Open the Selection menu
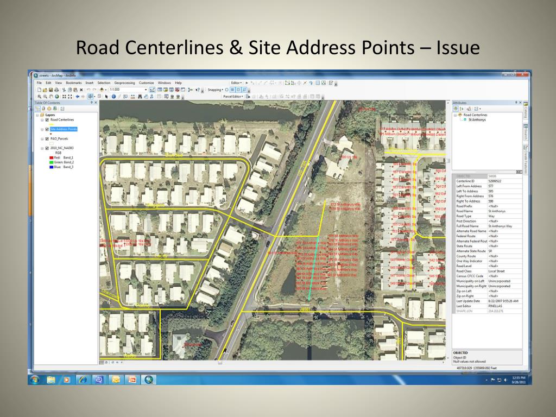Screen dimensions: 556x417 pyautogui.click(x=104, y=83)
